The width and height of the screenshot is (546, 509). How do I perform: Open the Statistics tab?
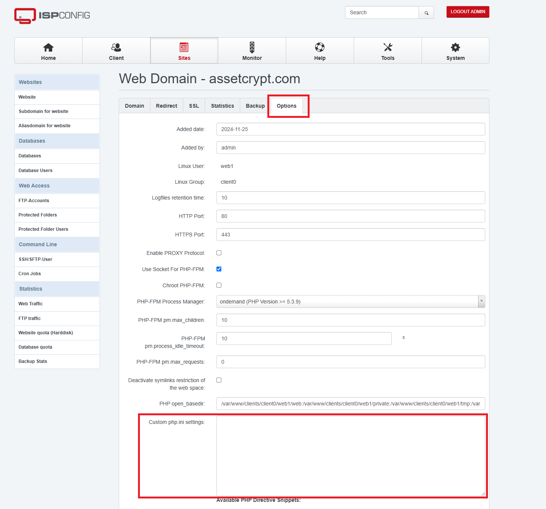tap(222, 106)
